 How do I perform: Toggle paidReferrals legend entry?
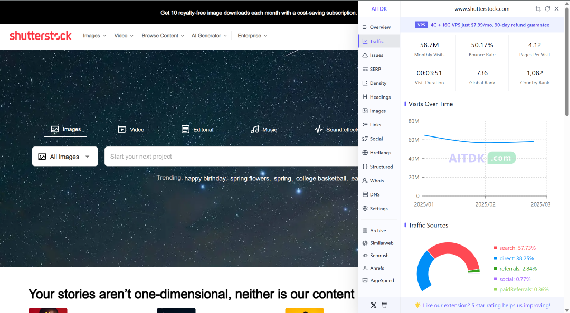521,289
